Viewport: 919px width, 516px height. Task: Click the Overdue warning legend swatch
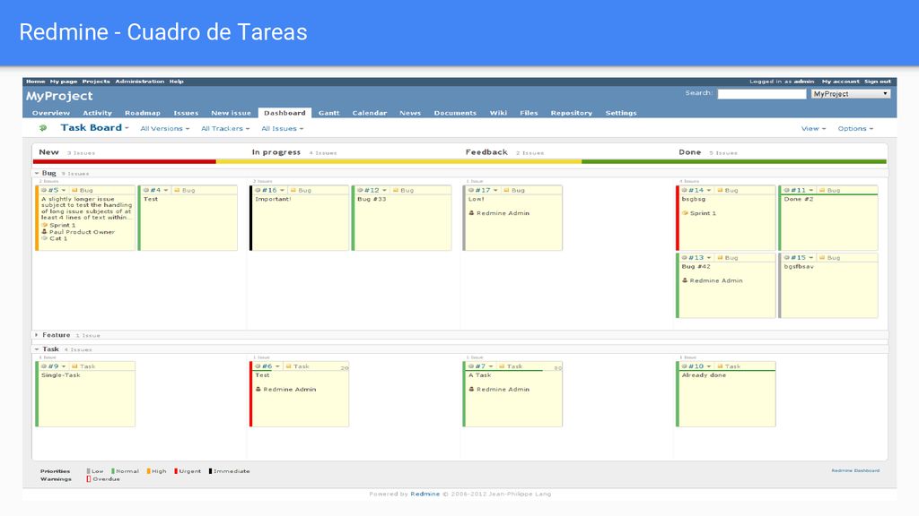[x=89, y=478]
